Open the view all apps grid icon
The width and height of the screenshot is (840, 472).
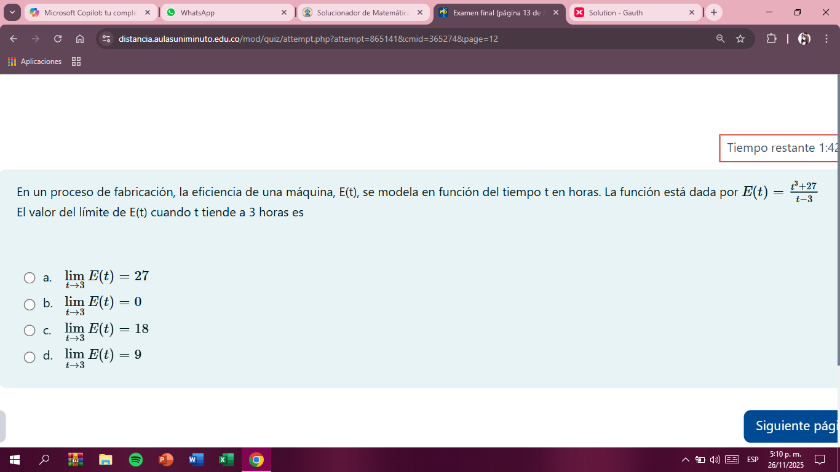[x=76, y=61]
